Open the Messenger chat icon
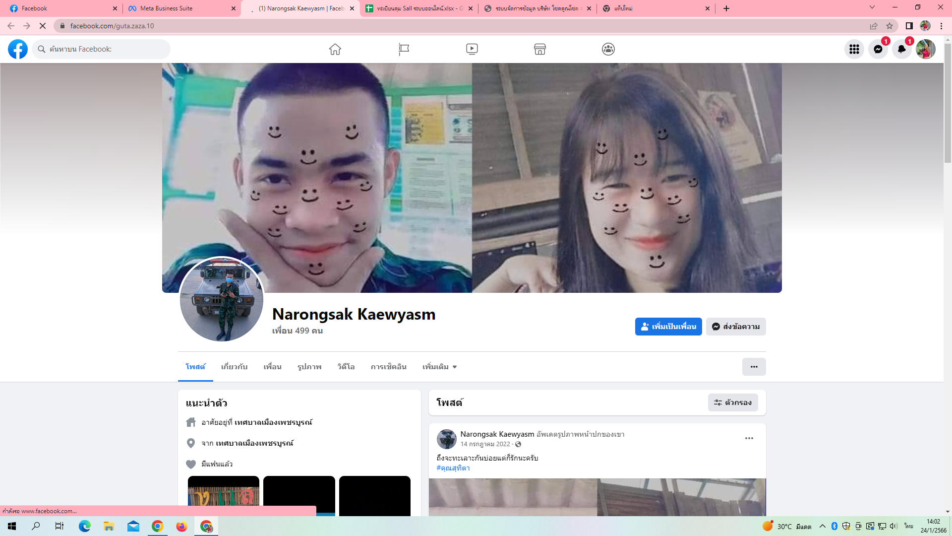Screen dimensions: 952x536 point(878,49)
